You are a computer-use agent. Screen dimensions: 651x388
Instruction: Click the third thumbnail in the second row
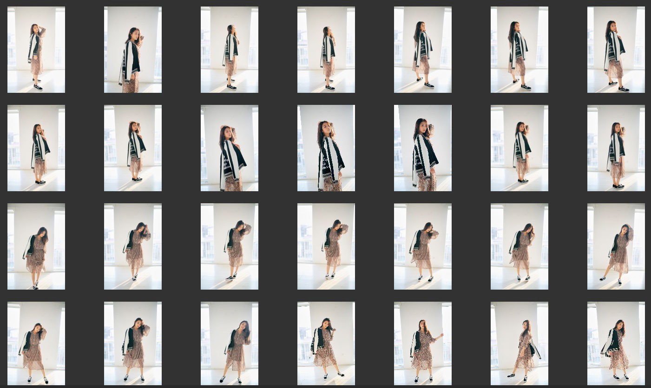point(230,148)
